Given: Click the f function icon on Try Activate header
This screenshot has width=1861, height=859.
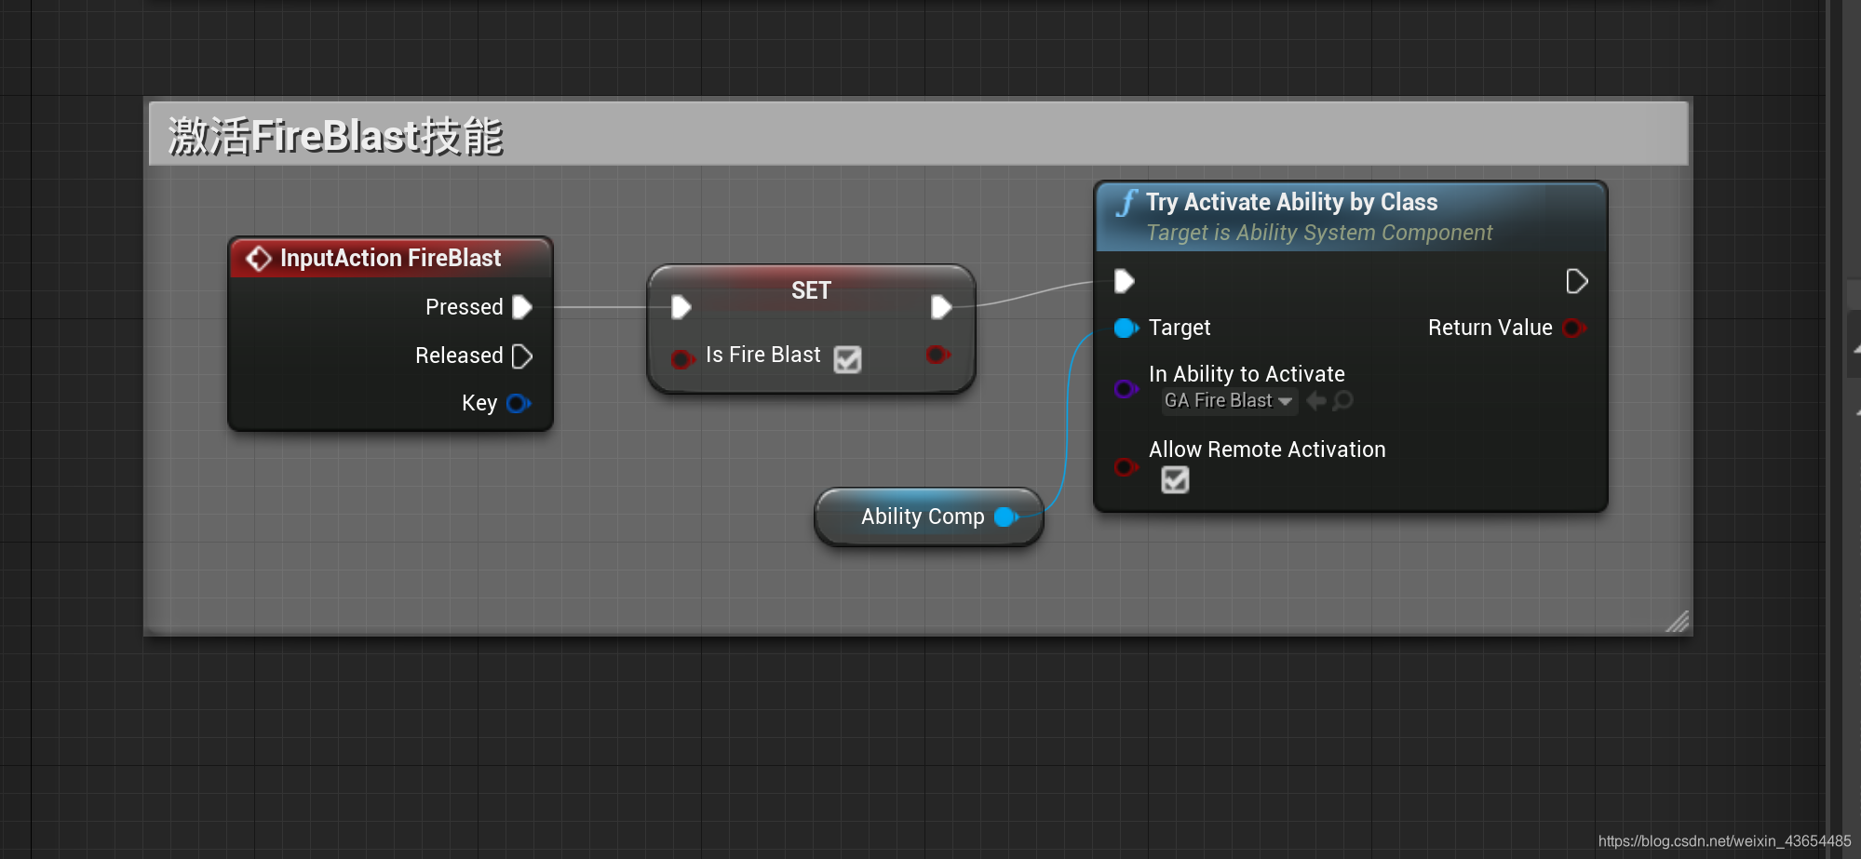Looking at the screenshot, I should [x=1127, y=201].
